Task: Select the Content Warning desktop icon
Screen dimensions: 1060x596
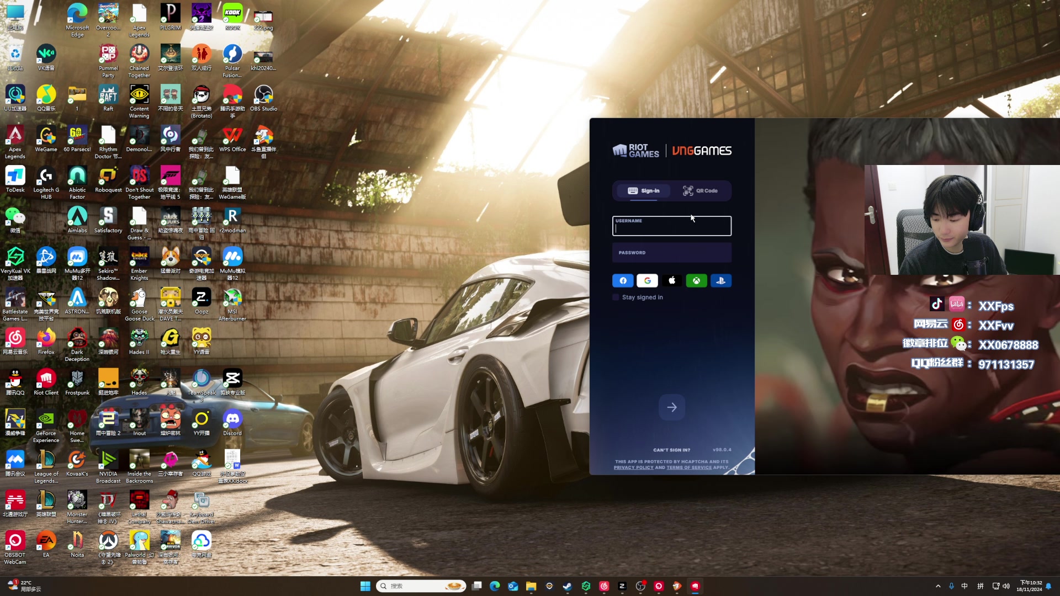Action: coord(139,102)
